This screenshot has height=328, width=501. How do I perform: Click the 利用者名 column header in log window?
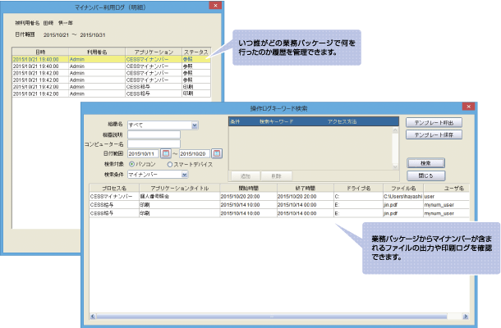(97, 52)
